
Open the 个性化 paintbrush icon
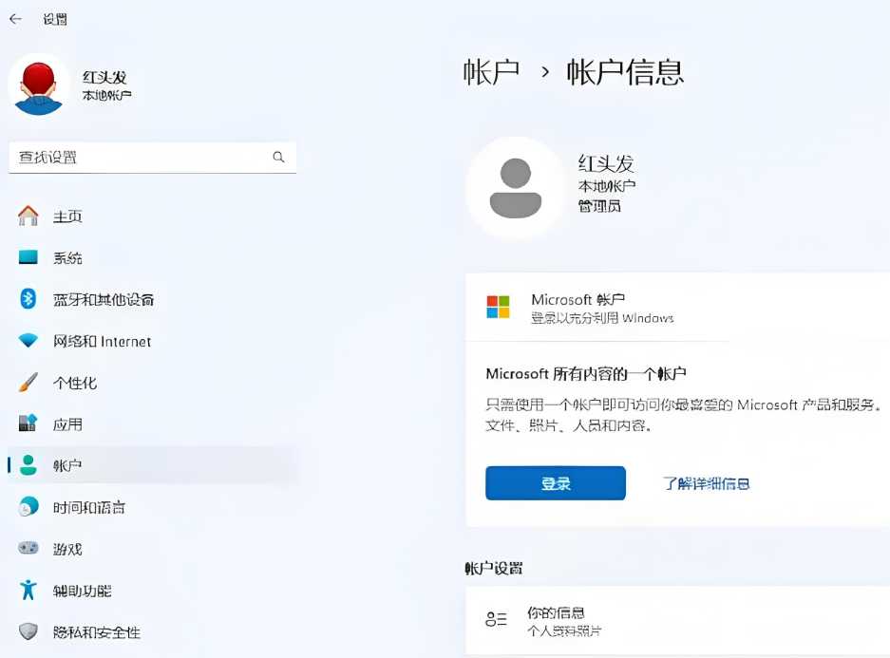coord(28,383)
